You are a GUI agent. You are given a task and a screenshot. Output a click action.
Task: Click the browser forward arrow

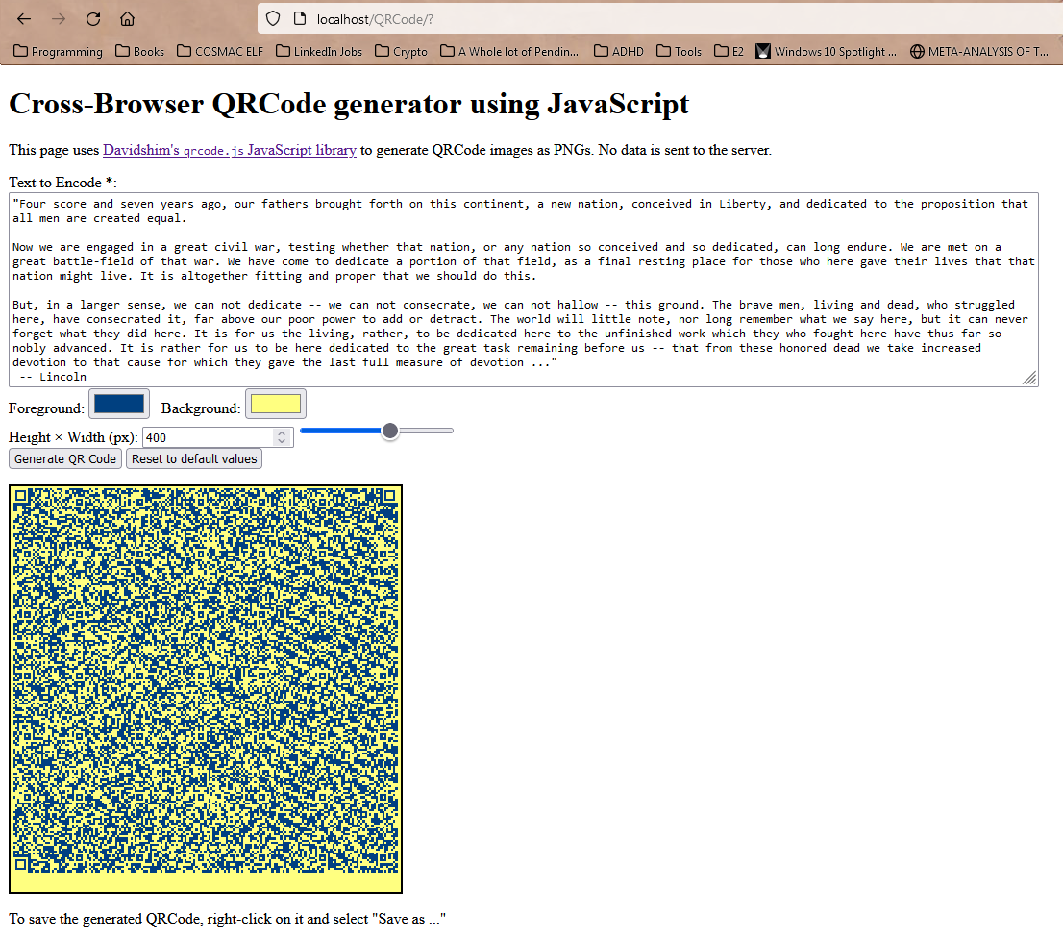pos(59,19)
